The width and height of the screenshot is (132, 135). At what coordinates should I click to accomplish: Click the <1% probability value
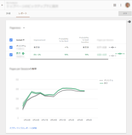point(67,47)
